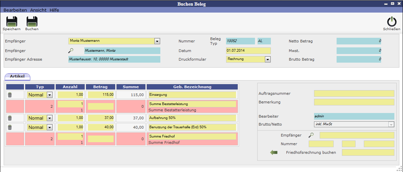Click the Datum field showing 01.07.2014
Viewport: 403px width, 172px height.
(x=248, y=51)
